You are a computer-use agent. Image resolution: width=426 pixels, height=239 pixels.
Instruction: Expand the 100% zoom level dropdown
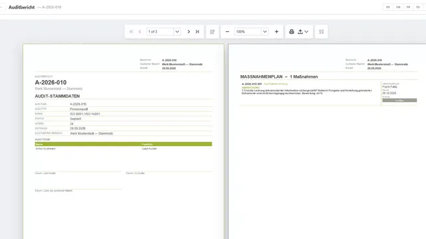(x=265, y=32)
